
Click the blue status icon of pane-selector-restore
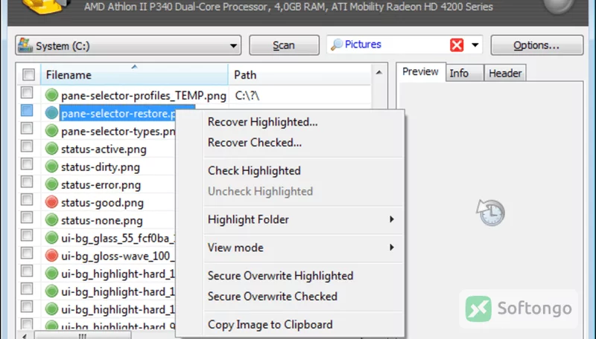(51, 113)
